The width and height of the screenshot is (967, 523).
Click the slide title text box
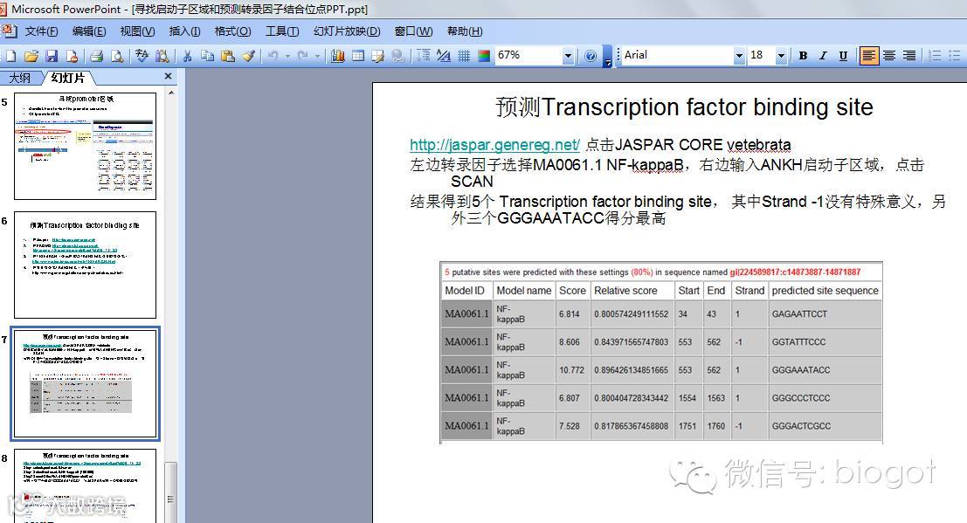coord(684,107)
